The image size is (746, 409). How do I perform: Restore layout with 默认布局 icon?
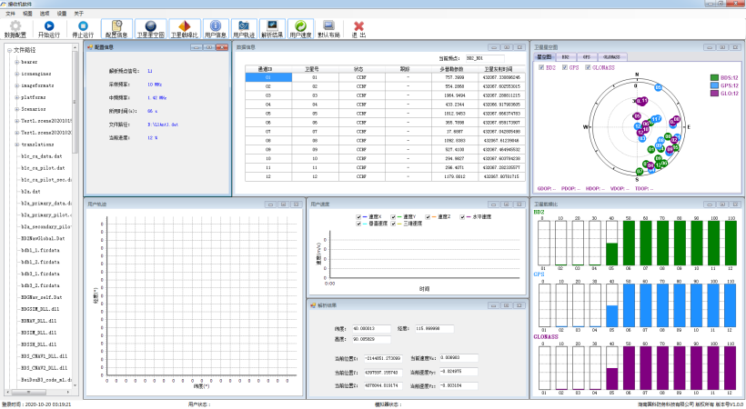(328, 28)
